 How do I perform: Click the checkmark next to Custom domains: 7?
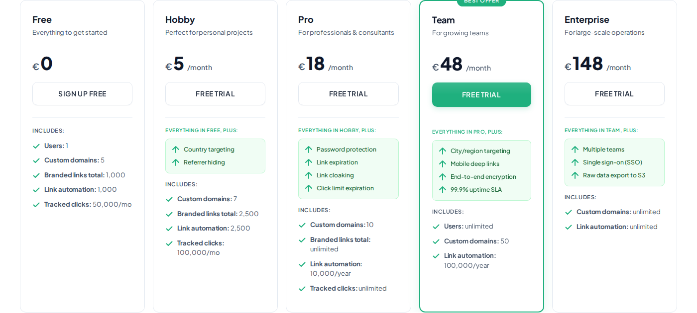169,199
